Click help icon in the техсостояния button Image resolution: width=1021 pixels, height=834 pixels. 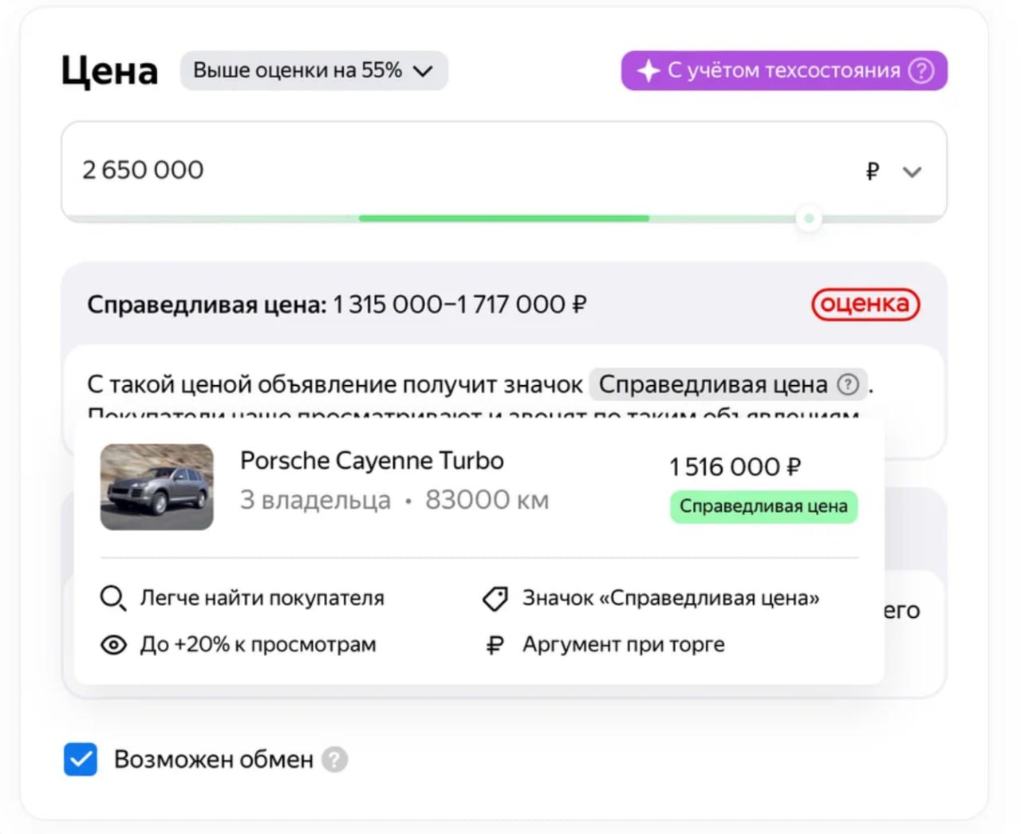click(x=921, y=71)
